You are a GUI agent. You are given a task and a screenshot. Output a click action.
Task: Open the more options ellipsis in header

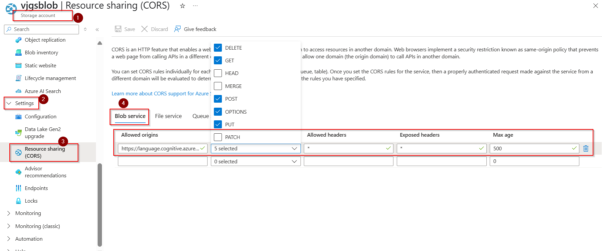(195, 6)
